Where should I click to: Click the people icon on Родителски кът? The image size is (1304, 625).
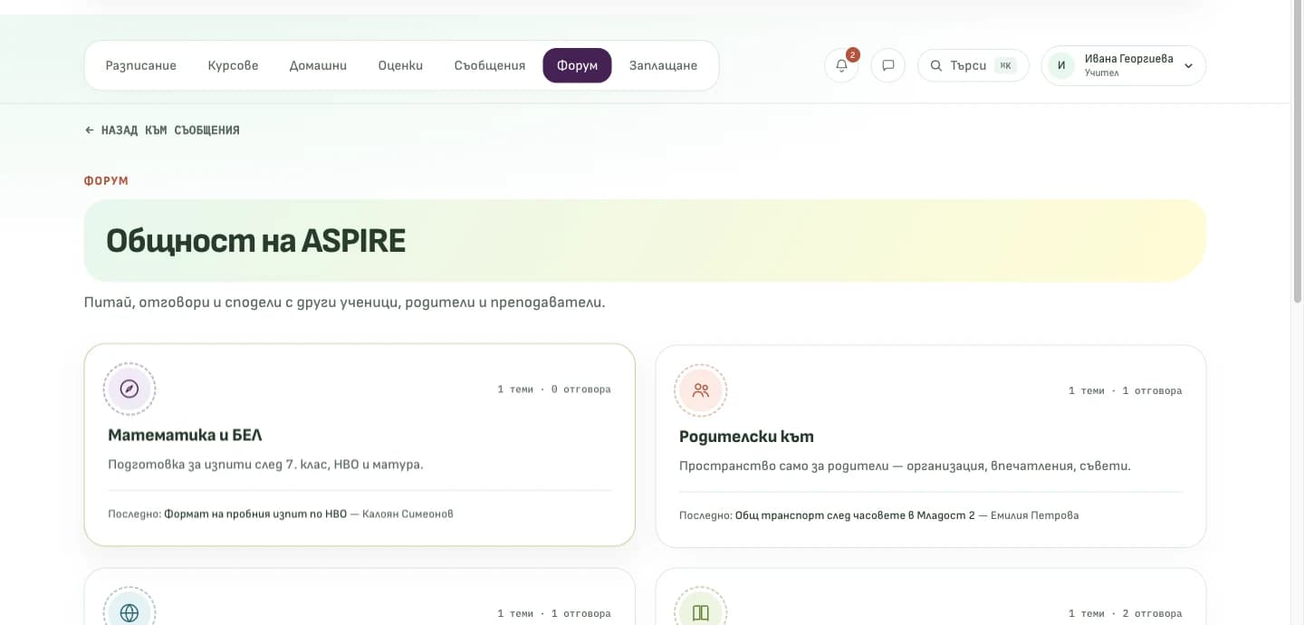tap(701, 390)
